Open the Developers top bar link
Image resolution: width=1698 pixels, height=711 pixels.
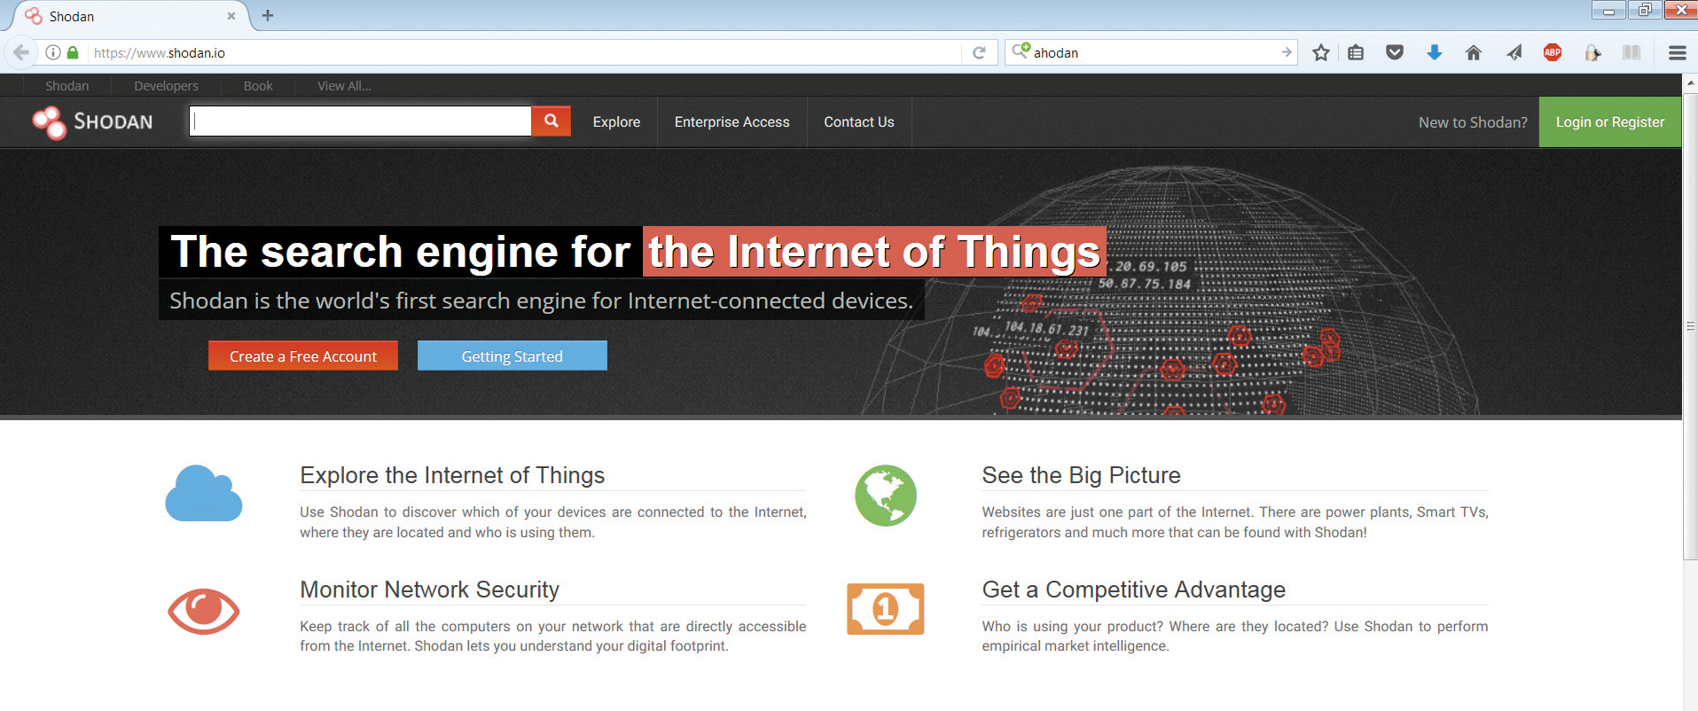pyautogui.click(x=167, y=86)
